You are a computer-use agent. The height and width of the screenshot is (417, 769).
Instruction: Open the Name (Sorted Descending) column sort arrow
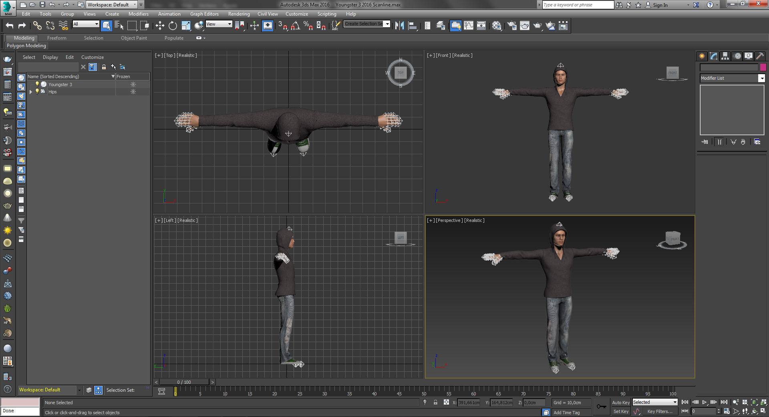coord(113,77)
